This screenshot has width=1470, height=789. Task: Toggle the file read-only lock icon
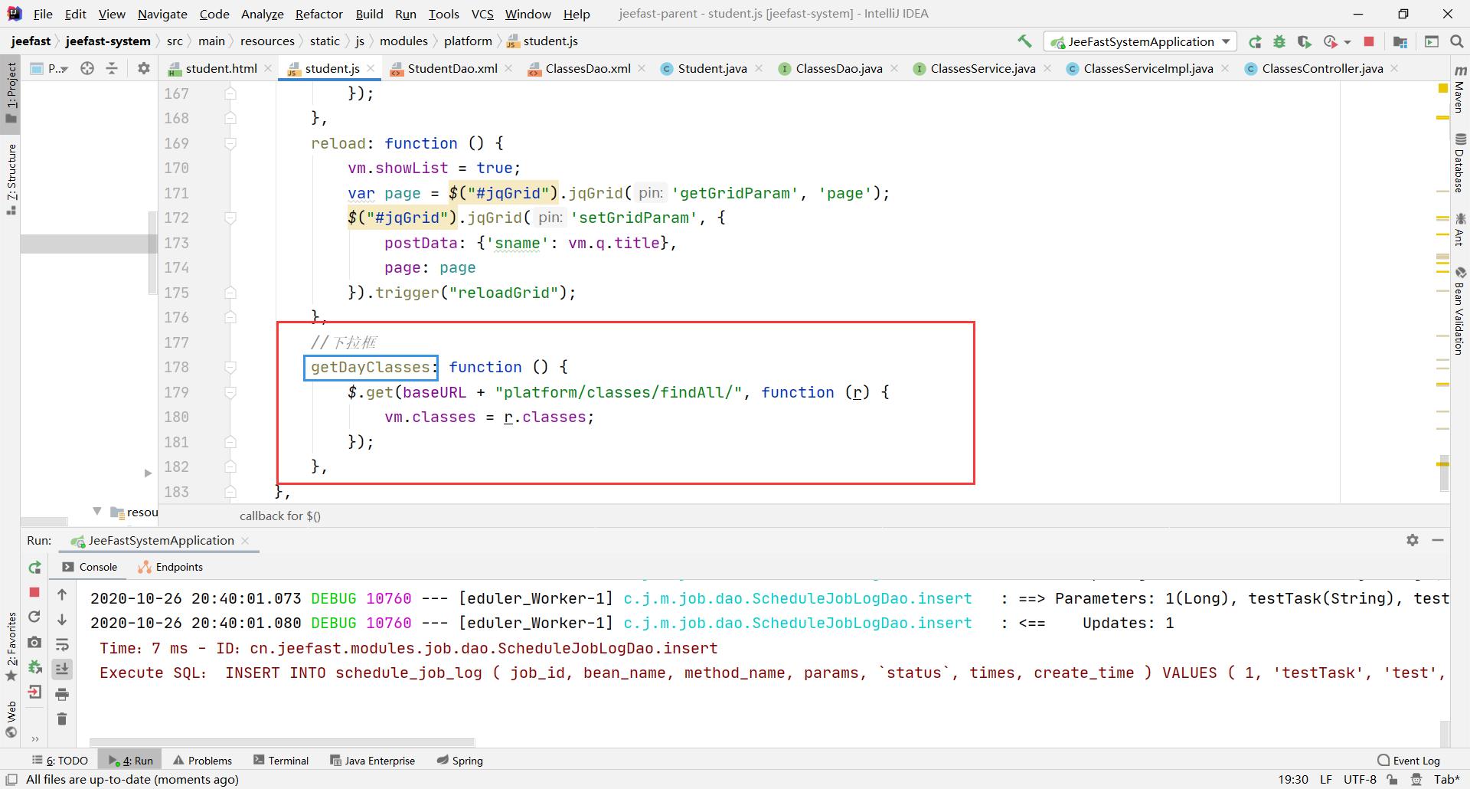[1393, 780]
